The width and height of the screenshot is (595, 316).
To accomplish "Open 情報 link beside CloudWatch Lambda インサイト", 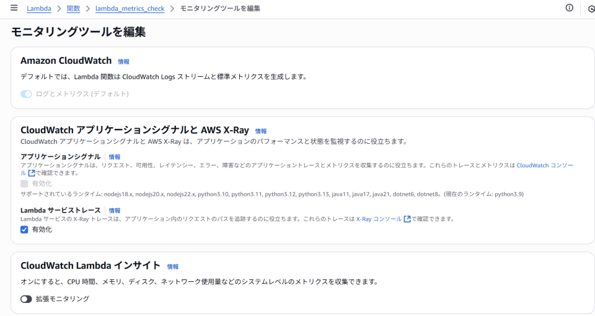I will click(x=173, y=266).
